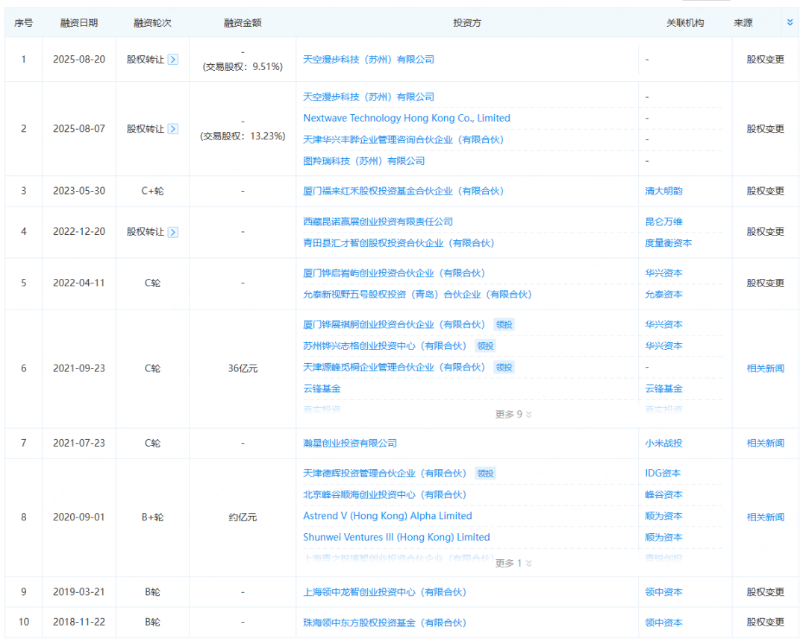
Task: Open the 瀚星创业投资有限公司 link
Action: [349, 443]
